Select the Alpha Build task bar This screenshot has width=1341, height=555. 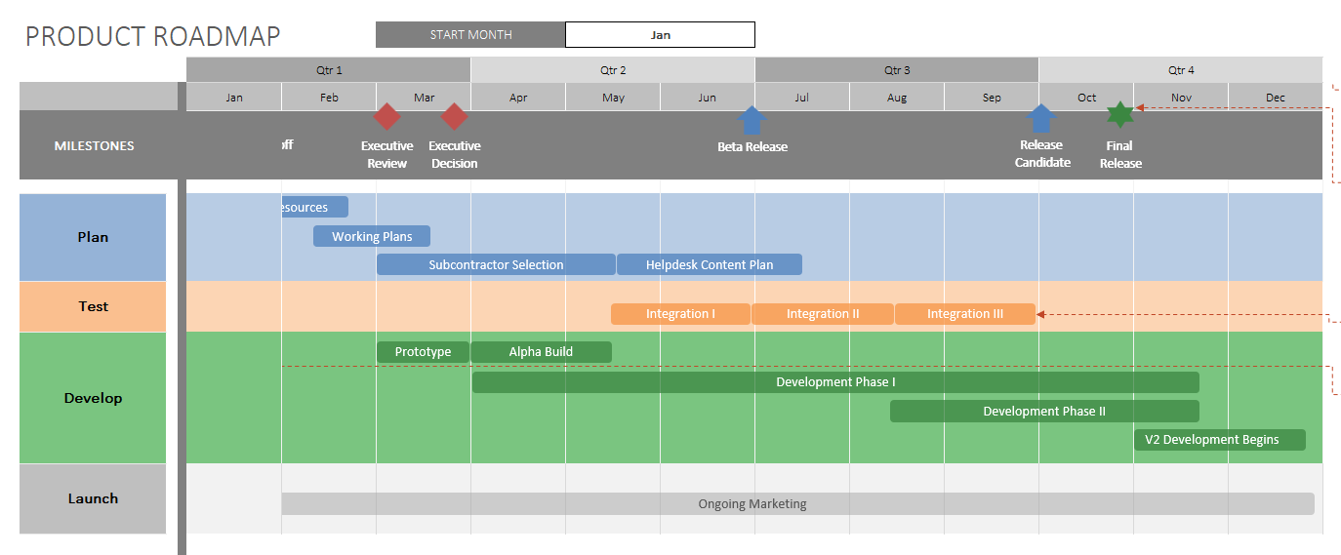click(541, 352)
